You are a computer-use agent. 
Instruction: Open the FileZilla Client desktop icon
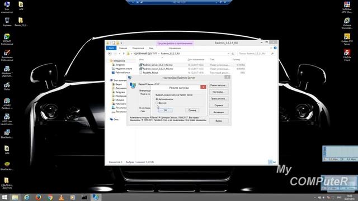(x=347, y=55)
